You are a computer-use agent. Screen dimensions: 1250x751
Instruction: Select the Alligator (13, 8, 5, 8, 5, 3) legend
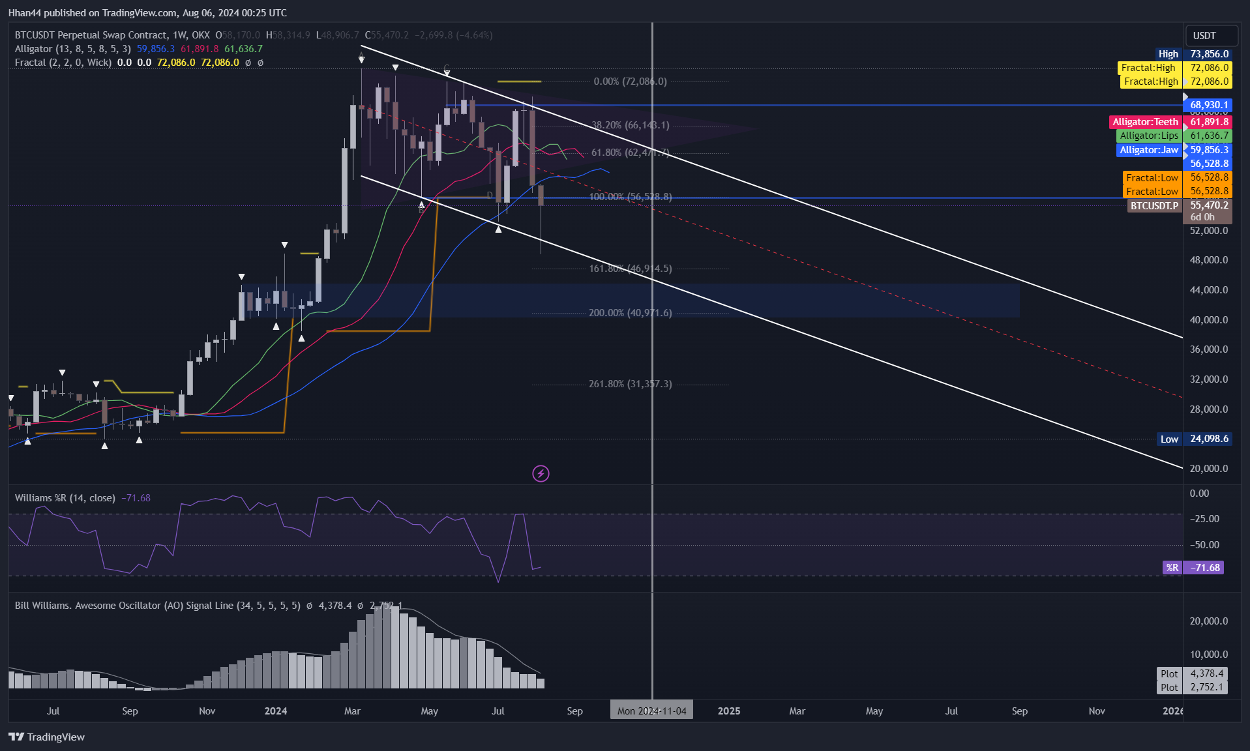[x=73, y=49]
